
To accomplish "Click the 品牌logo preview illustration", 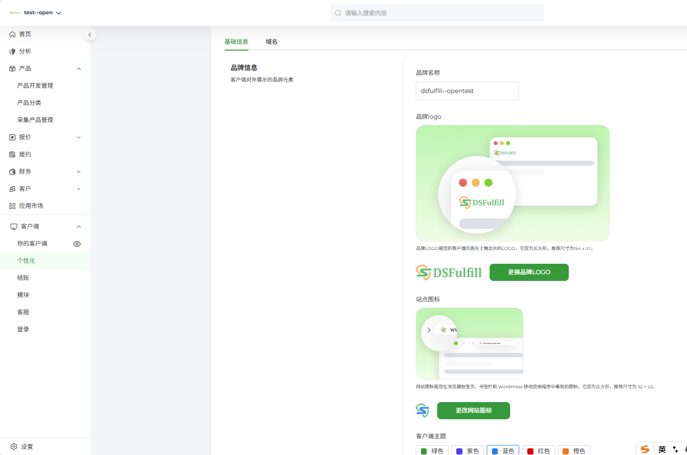I will [x=513, y=183].
